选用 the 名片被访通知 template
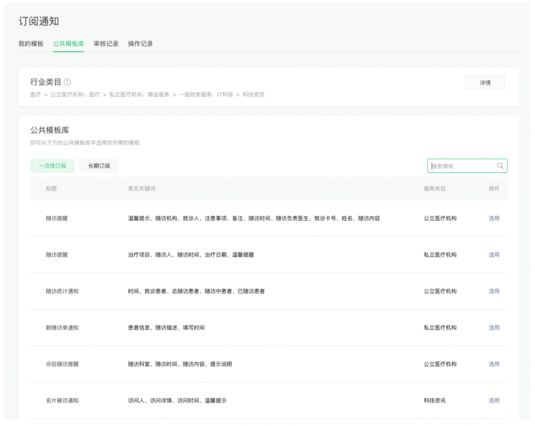The image size is (535, 426). [494, 401]
